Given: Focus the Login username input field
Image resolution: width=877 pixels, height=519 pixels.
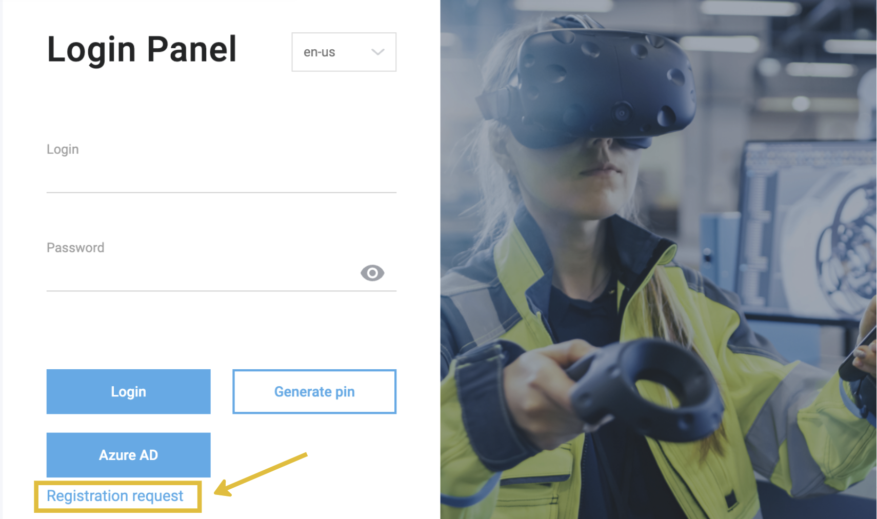Looking at the screenshot, I should point(221,176).
